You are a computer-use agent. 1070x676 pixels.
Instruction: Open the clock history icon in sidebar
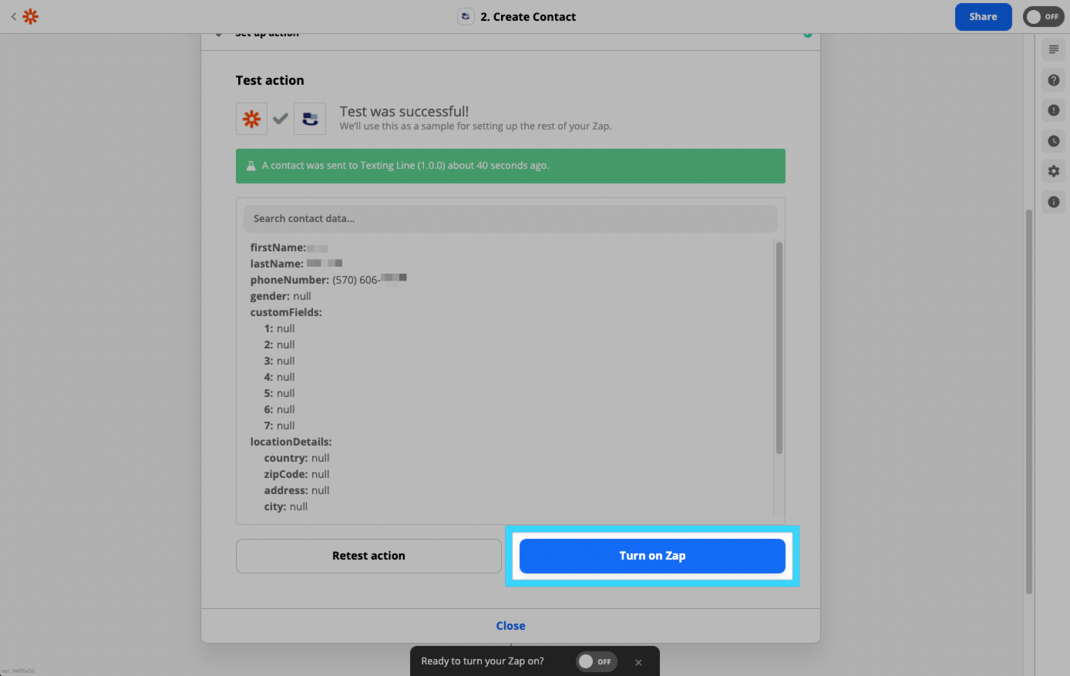(x=1054, y=141)
